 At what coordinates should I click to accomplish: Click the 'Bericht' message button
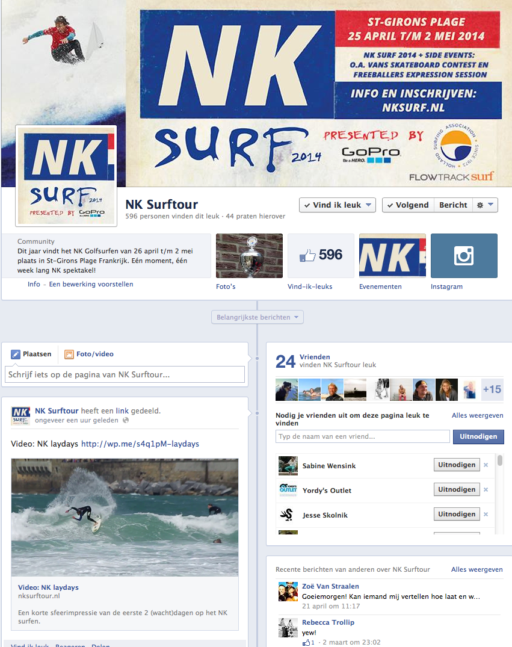tap(452, 205)
